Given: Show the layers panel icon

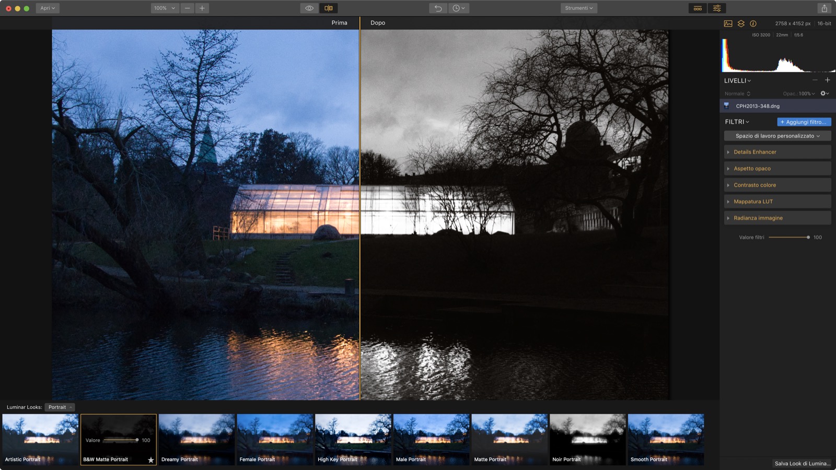Looking at the screenshot, I should click(x=741, y=23).
